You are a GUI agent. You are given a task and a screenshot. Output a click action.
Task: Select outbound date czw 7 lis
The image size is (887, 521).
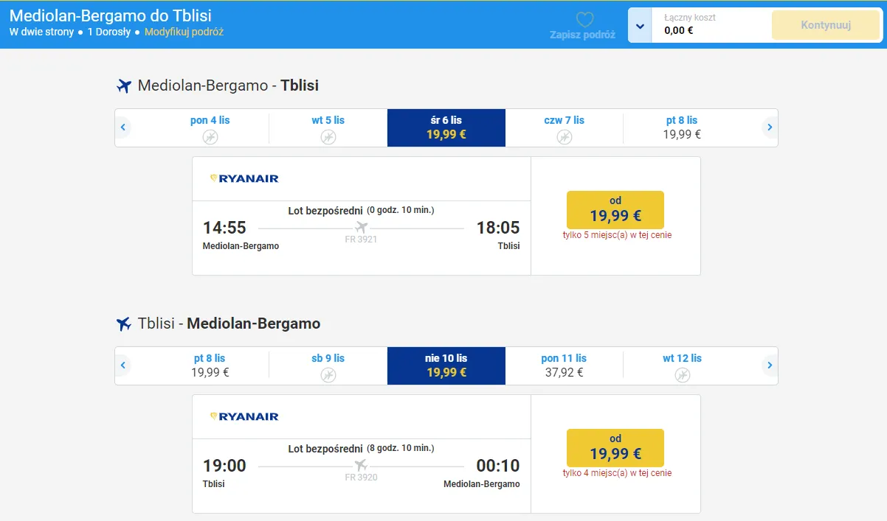click(564, 127)
